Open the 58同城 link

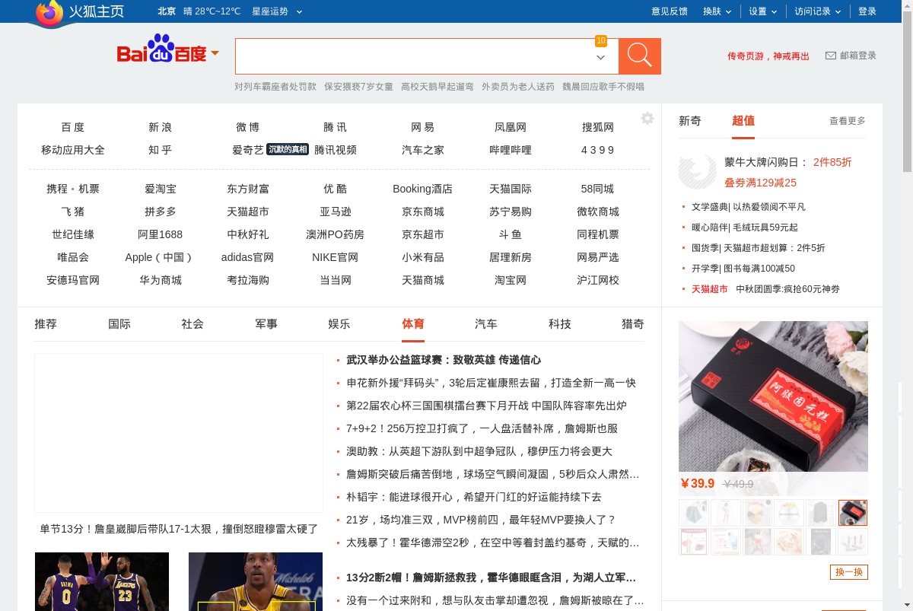[x=598, y=189]
